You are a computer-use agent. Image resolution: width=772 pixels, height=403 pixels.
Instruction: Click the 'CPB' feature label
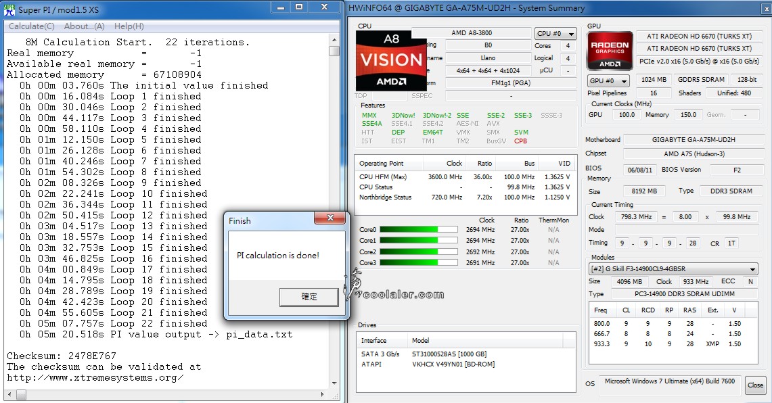pyautogui.click(x=520, y=141)
